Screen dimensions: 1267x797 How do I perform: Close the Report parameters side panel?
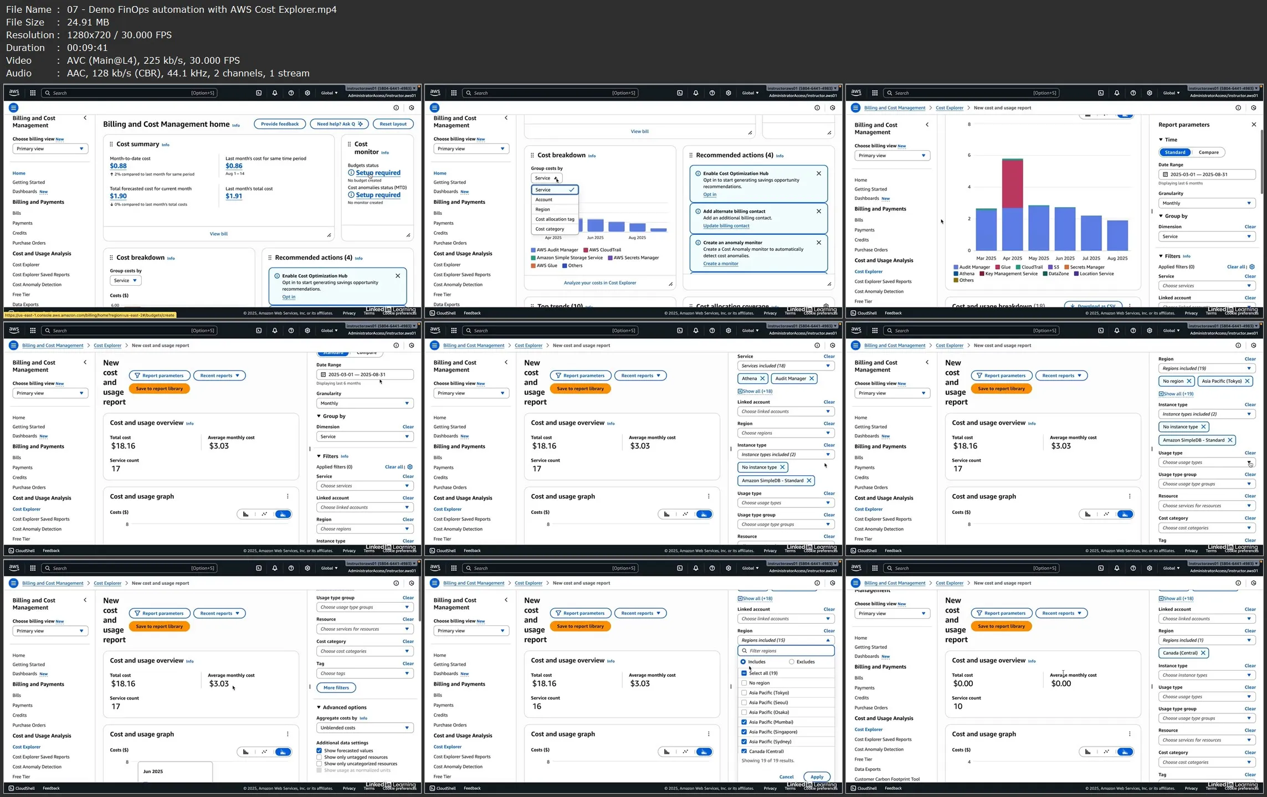[1254, 125]
